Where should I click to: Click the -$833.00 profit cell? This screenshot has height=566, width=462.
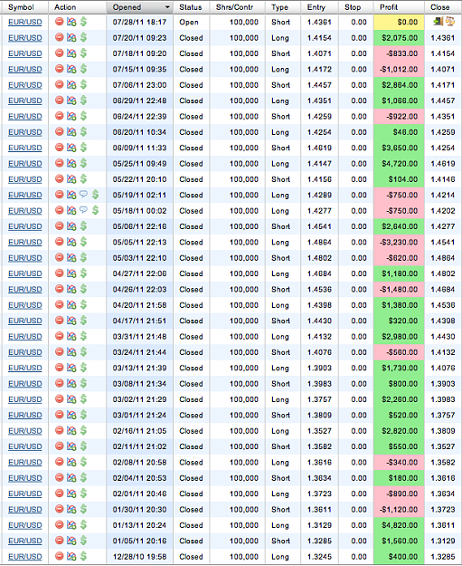(x=399, y=53)
